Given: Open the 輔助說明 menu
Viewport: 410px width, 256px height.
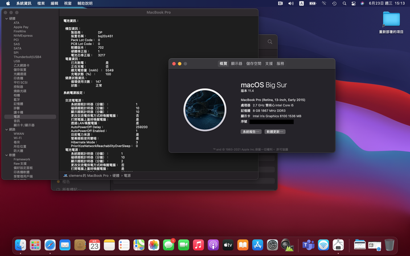Looking at the screenshot, I should (85, 3).
